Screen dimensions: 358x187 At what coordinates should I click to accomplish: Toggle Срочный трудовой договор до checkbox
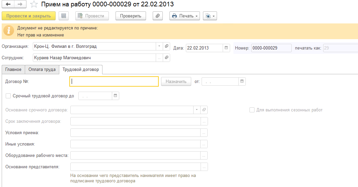coord(8,96)
